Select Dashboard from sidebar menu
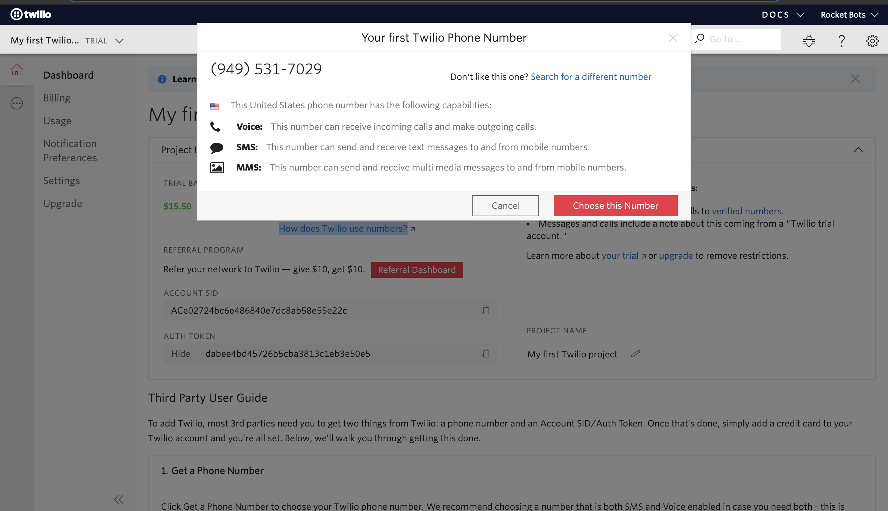The image size is (888, 511). [69, 74]
